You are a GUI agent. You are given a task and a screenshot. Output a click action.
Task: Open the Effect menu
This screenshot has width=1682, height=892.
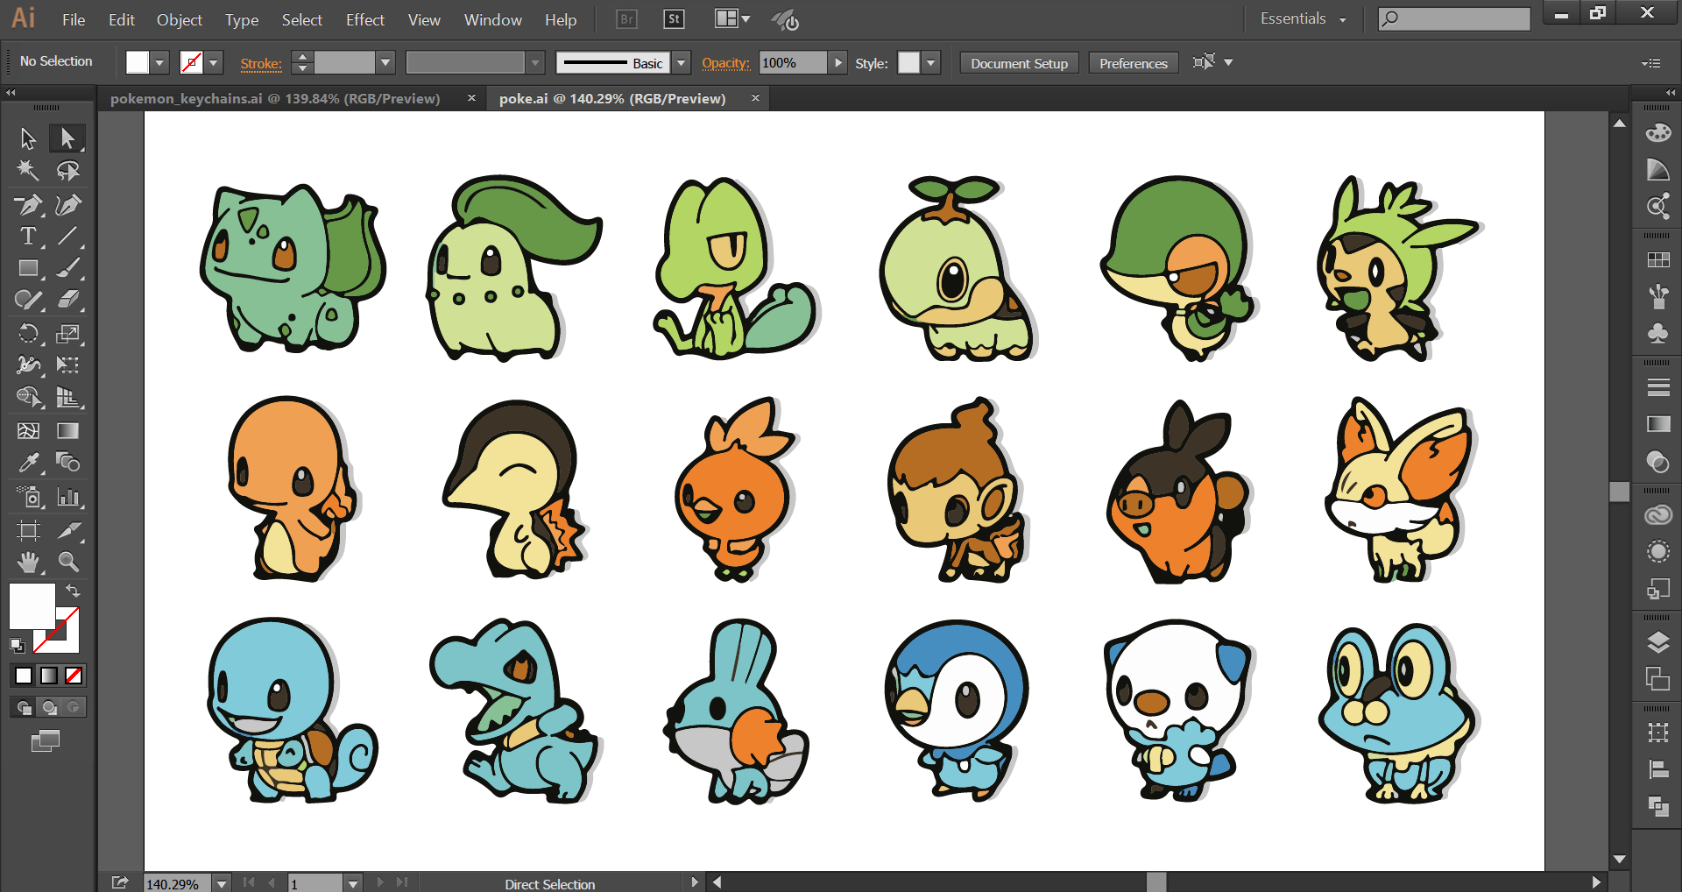tap(364, 19)
